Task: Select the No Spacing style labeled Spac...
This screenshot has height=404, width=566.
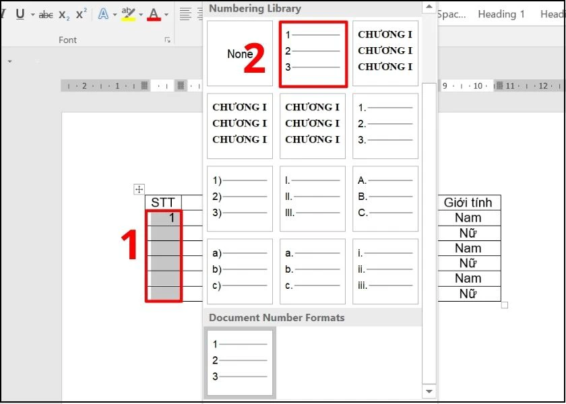Action: tap(451, 14)
